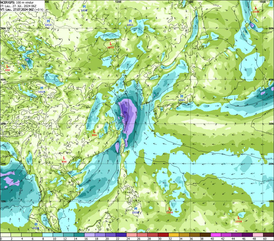Image resolution: width=274 pixels, height=241 pixels.
Task: Click the L 1008 low east of Philippines
Action: click(170, 210)
